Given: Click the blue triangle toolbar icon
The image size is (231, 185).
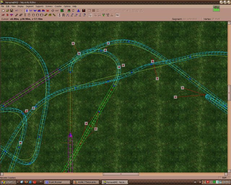Looking at the screenshot, I should point(78,10).
